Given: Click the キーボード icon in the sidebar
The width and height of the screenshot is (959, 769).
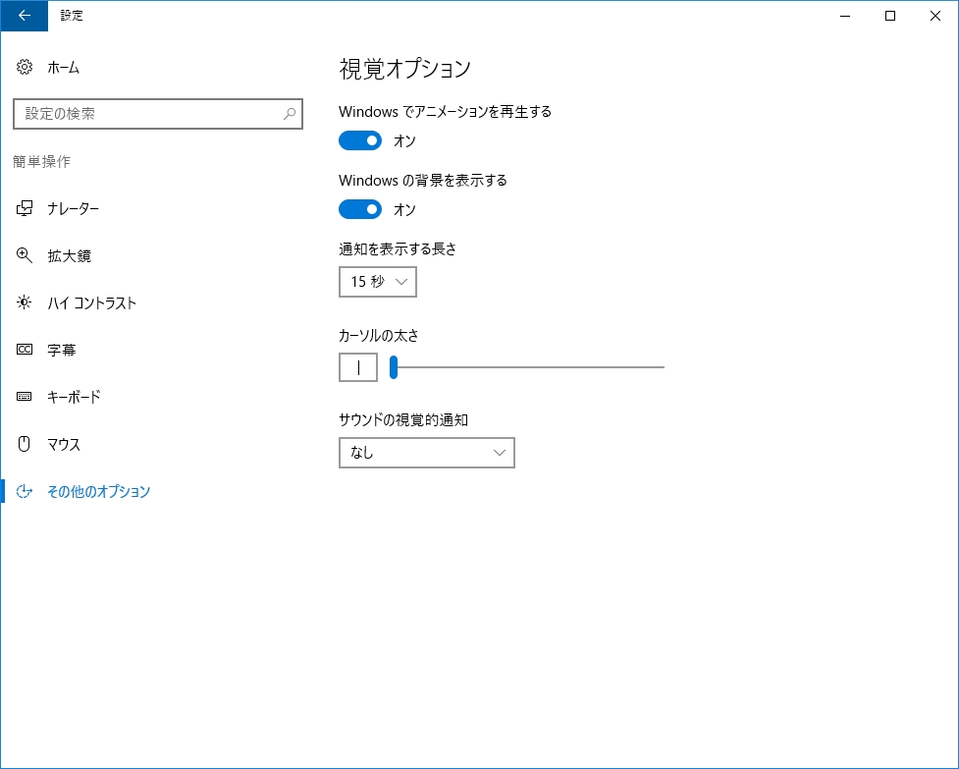Looking at the screenshot, I should pos(24,397).
